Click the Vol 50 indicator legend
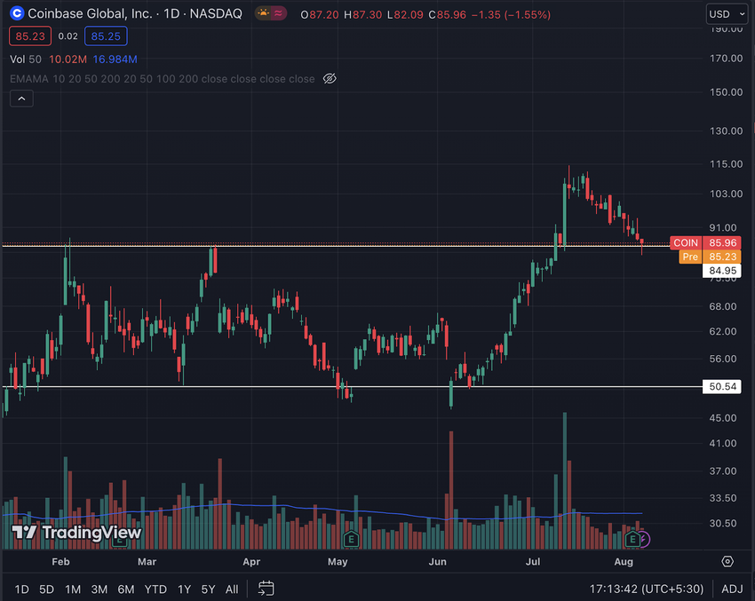 click(x=26, y=59)
